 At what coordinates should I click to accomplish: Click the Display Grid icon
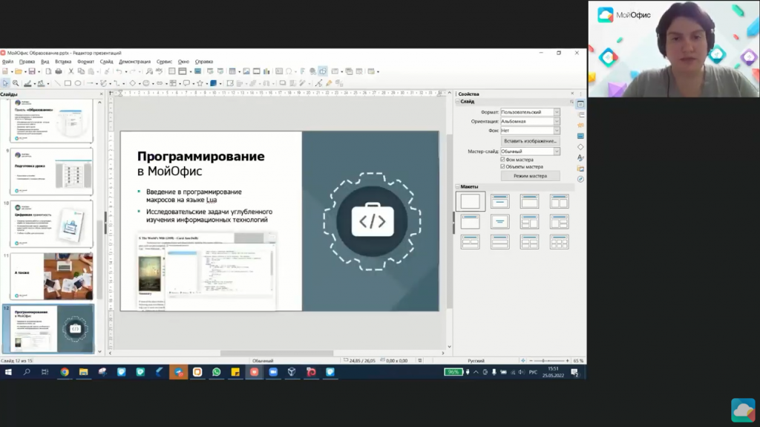pyautogui.click(x=171, y=71)
